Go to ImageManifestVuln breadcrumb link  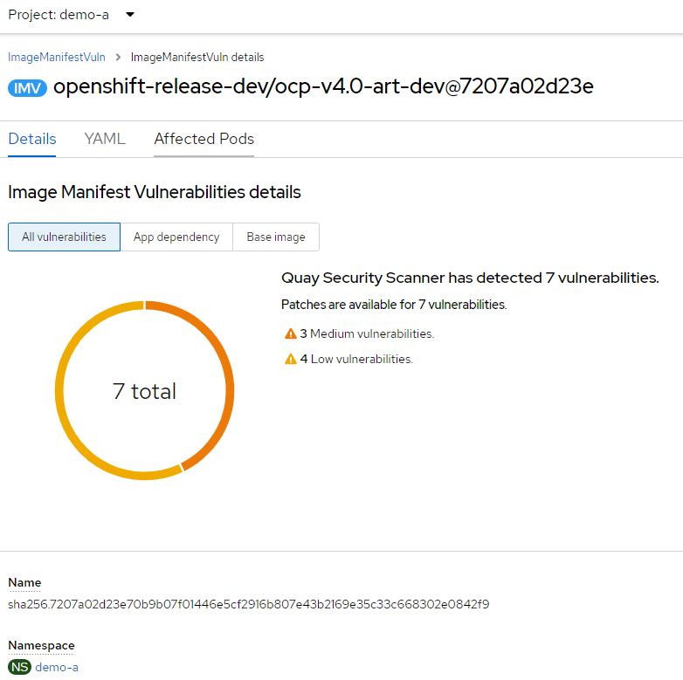pyautogui.click(x=57, y=57)
